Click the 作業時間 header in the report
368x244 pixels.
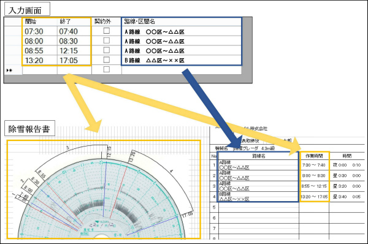(314, 156)
